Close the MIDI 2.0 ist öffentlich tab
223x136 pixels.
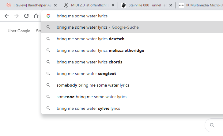113,5
